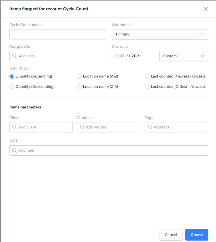Open the Warehouse dropdown showing Primary
The width and height of the screenshot is (216, 242).
pyautogui.click(x=160, y=34)
